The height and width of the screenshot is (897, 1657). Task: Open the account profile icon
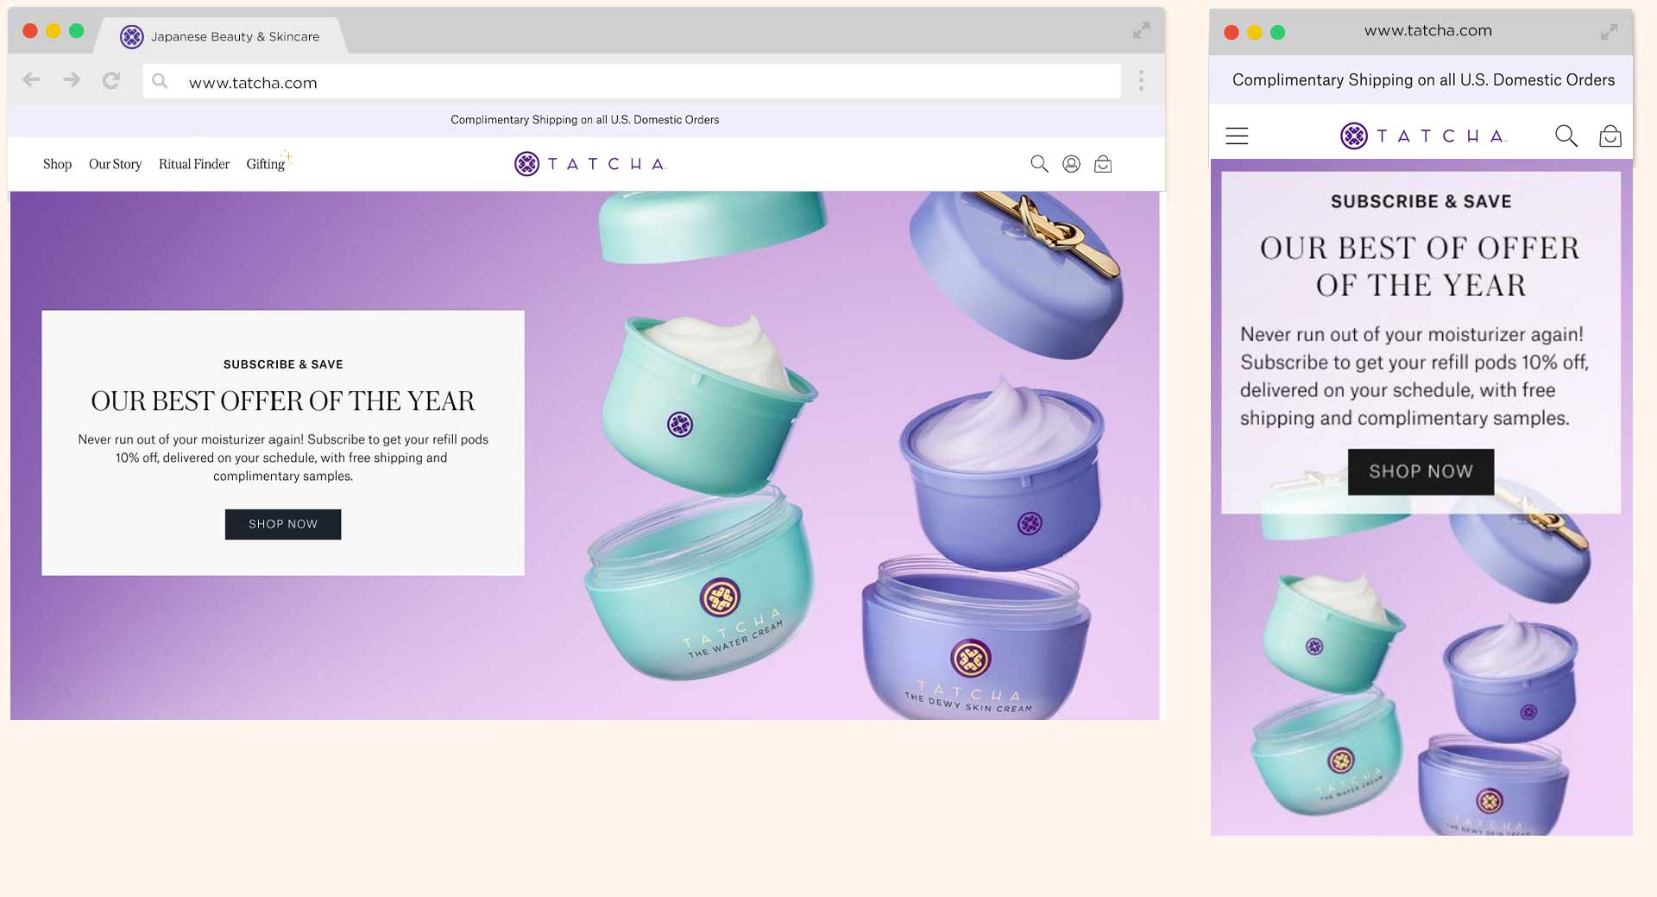[x=1071, y=164]
